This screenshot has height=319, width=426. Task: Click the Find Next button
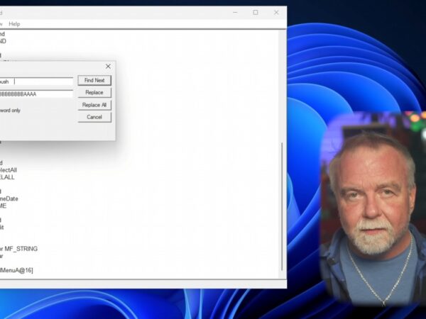click(94, 80)
